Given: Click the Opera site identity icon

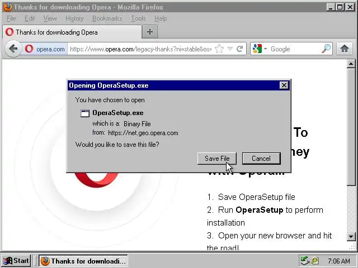Looking at the screenshot, I should [29, 49].
